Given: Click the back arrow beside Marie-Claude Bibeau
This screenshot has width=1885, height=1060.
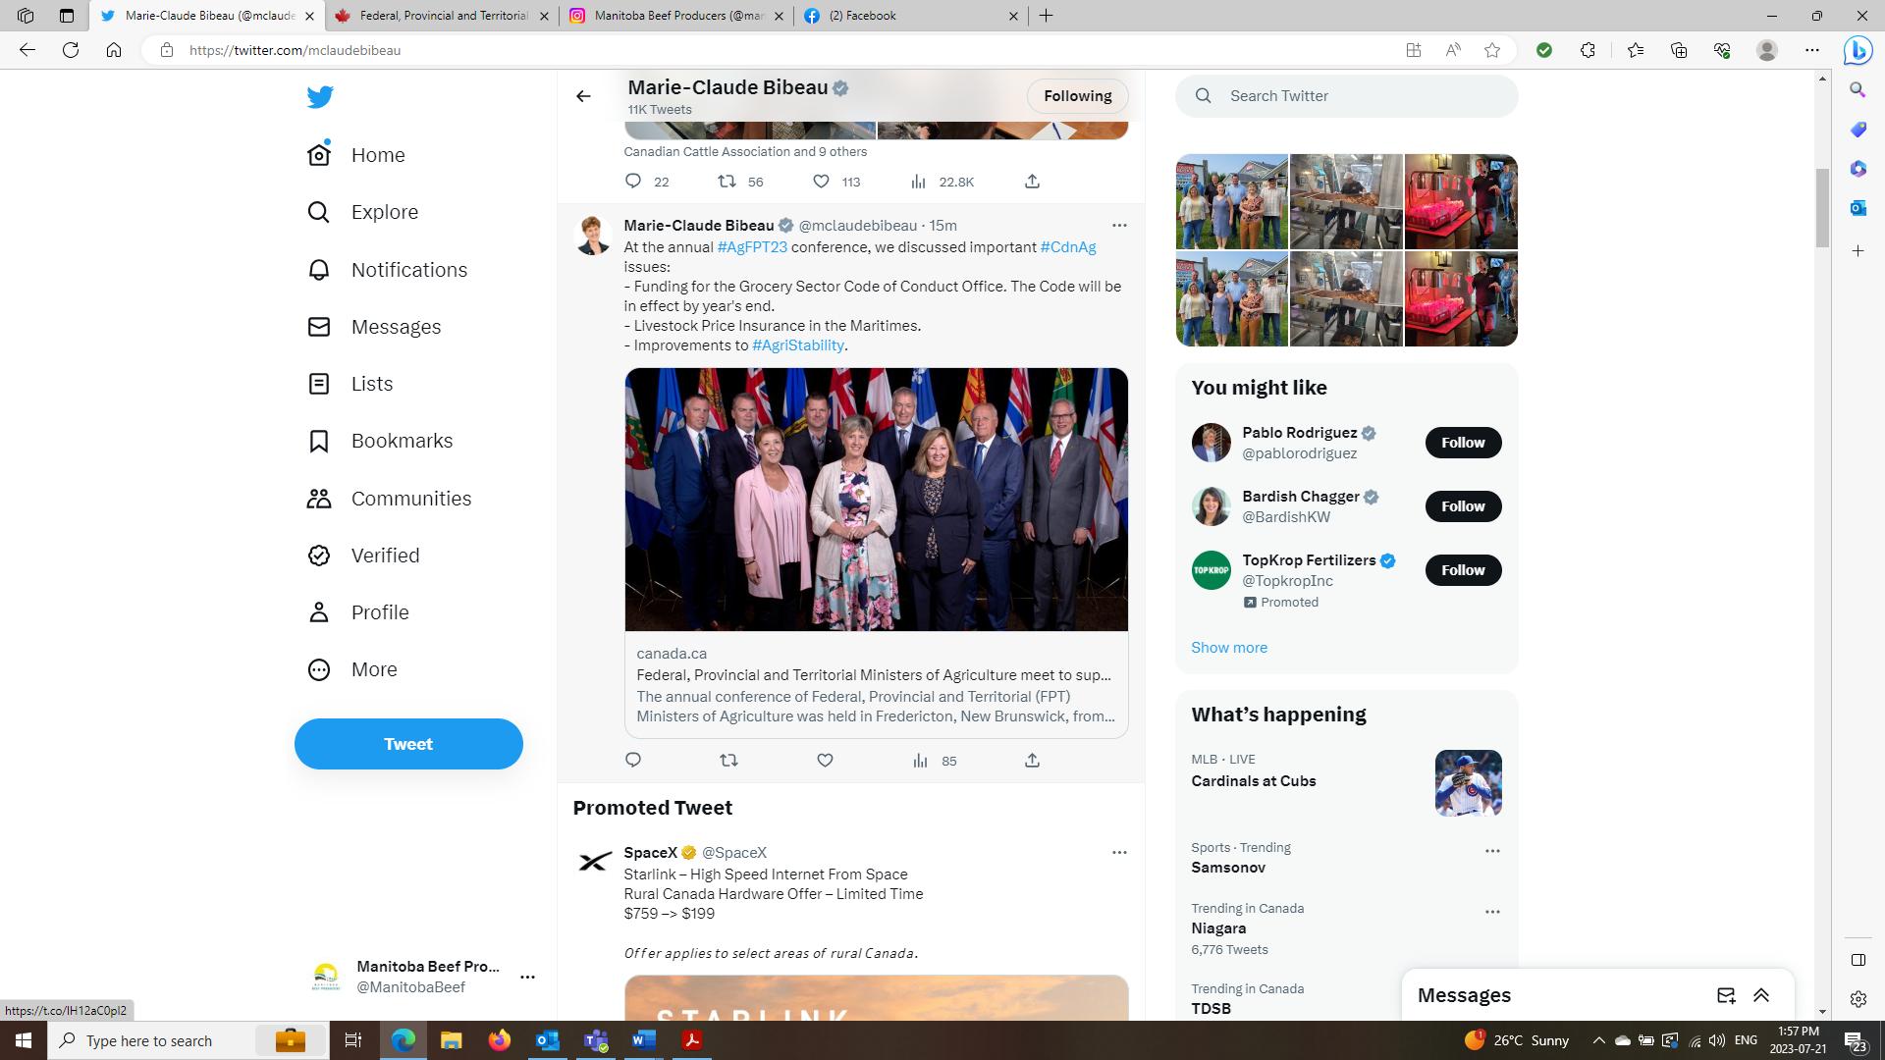Looking at the screenshot, I should (583, 96).
